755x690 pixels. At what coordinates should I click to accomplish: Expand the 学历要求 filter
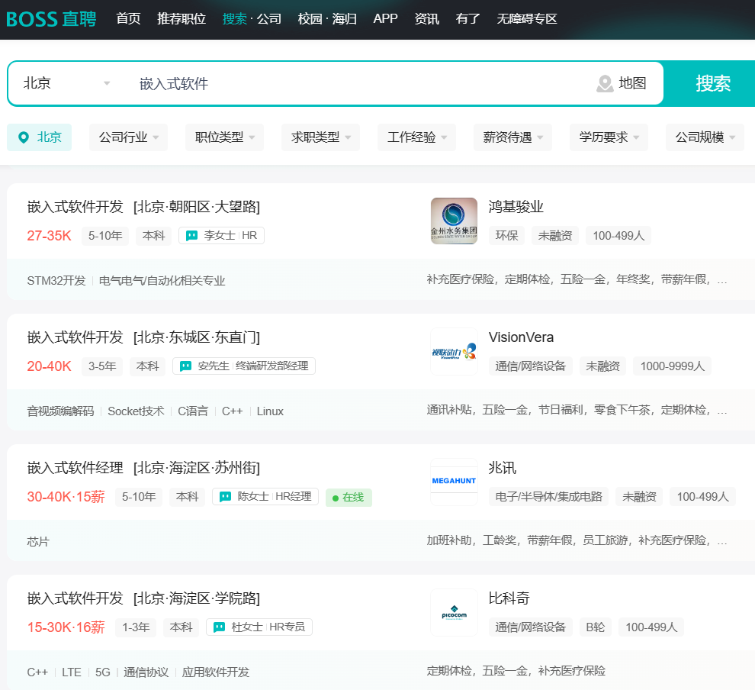point(609,137)
